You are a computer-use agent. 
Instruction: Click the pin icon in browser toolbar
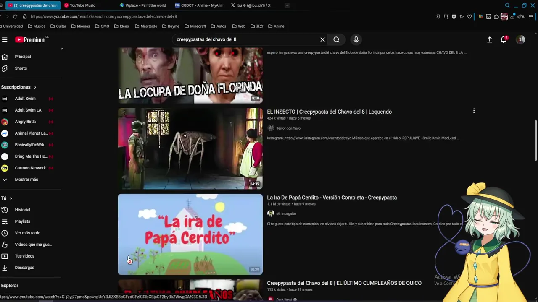pos(438,17)
